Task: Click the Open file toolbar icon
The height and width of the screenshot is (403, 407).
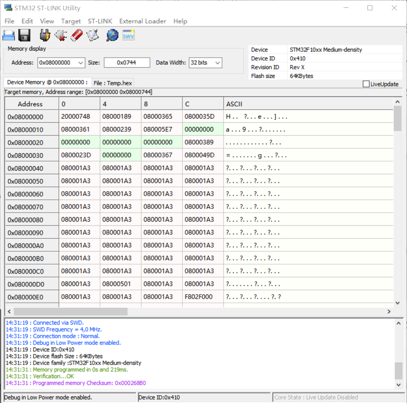Action: 9,35
